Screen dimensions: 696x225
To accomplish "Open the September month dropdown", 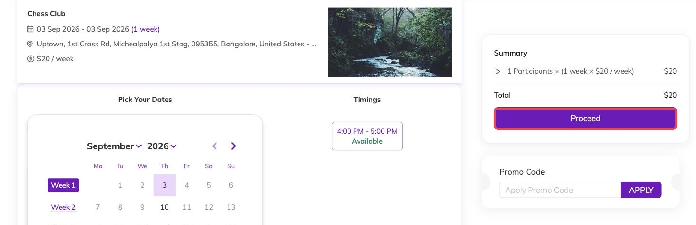I will (x=114, y=146).
